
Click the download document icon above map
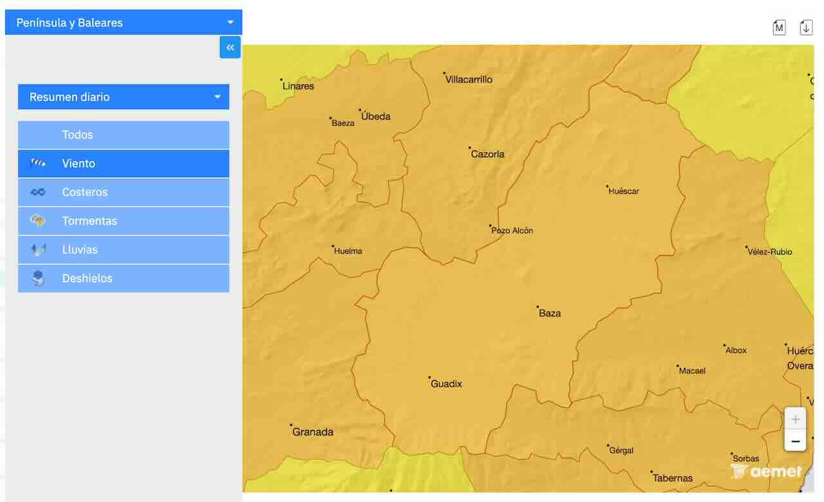click(x=806, y=28)
